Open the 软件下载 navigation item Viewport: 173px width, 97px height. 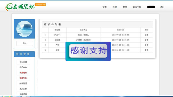(x=137, y=7)
